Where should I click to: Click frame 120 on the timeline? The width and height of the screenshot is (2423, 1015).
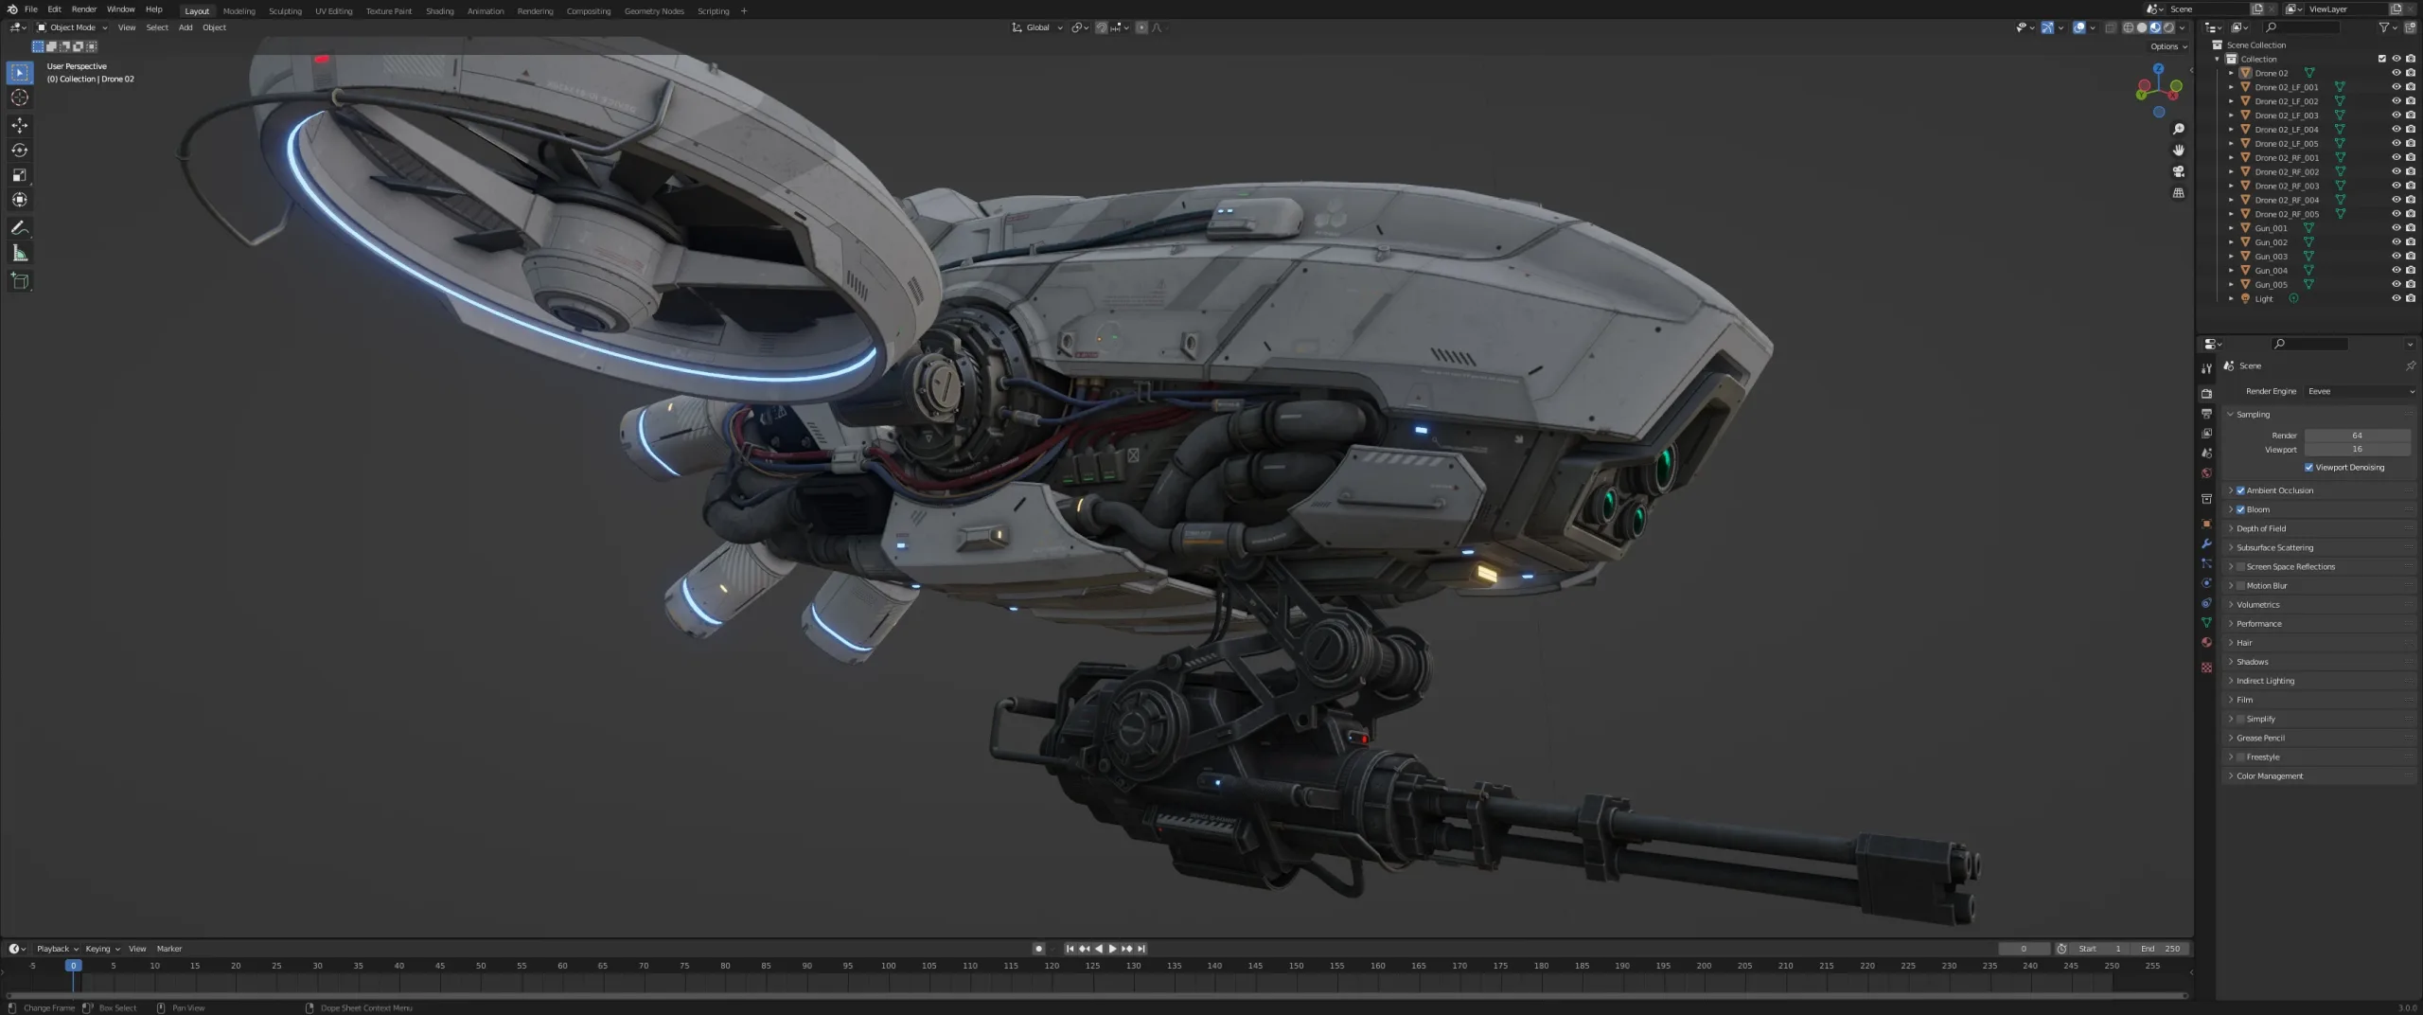[1052, 966]
